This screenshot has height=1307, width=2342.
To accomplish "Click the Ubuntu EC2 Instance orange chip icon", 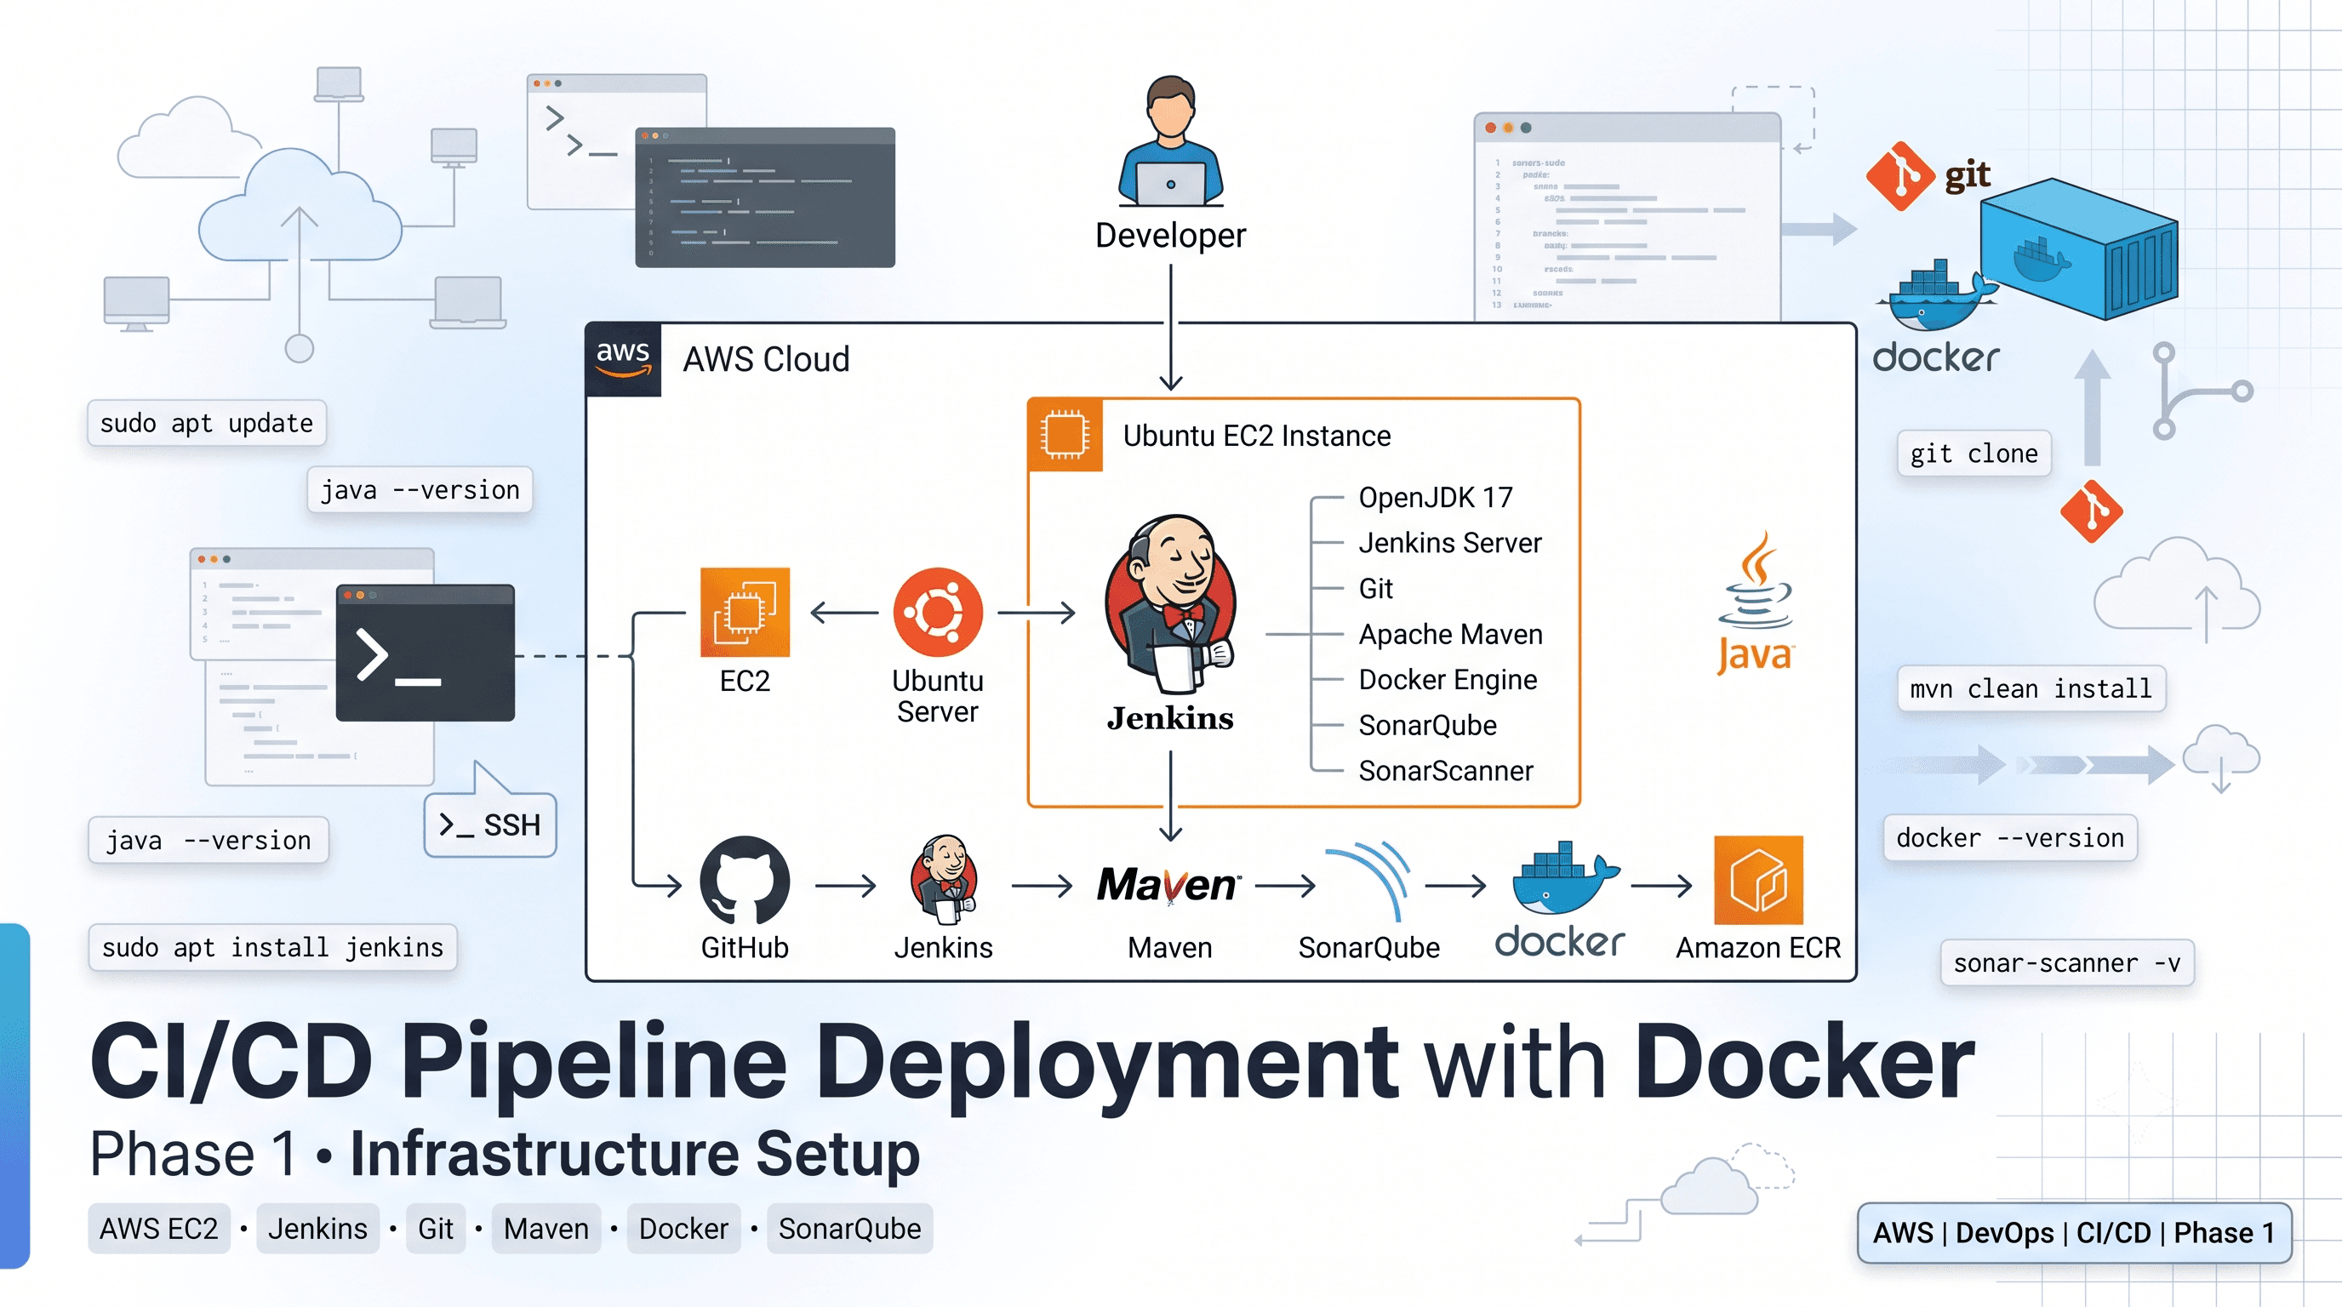I will (x=1065, y=435).
